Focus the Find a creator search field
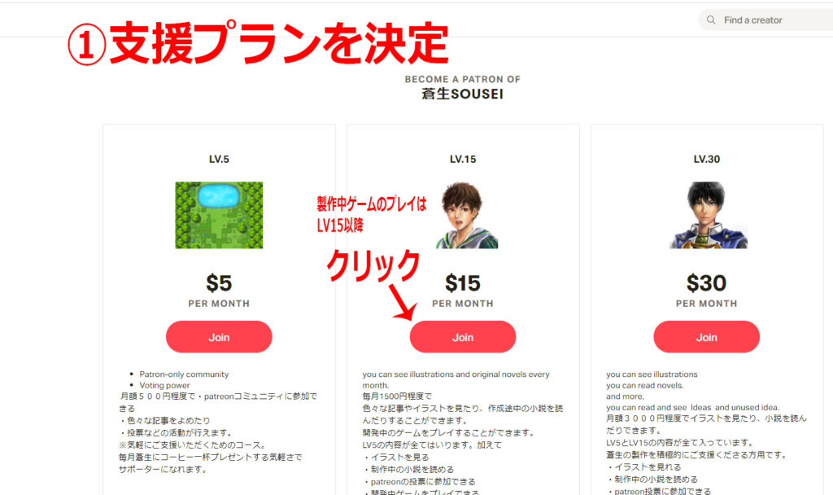Viewport: 833px width, 495px height. pos(765,20)
